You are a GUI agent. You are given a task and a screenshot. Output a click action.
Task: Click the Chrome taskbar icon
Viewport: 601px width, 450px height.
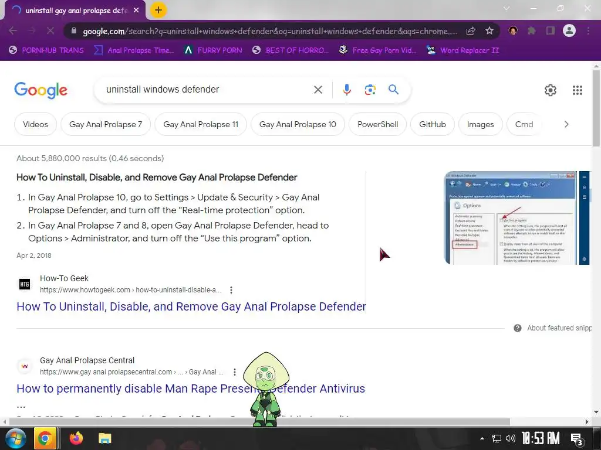[45, 438]
